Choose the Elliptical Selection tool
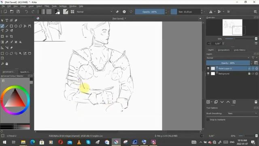The width and height of the screenshot is (259, 146). tap(7, 54)
